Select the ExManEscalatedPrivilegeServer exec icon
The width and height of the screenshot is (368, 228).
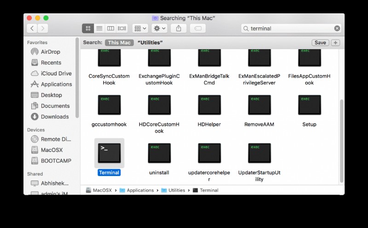coord(259,58)
